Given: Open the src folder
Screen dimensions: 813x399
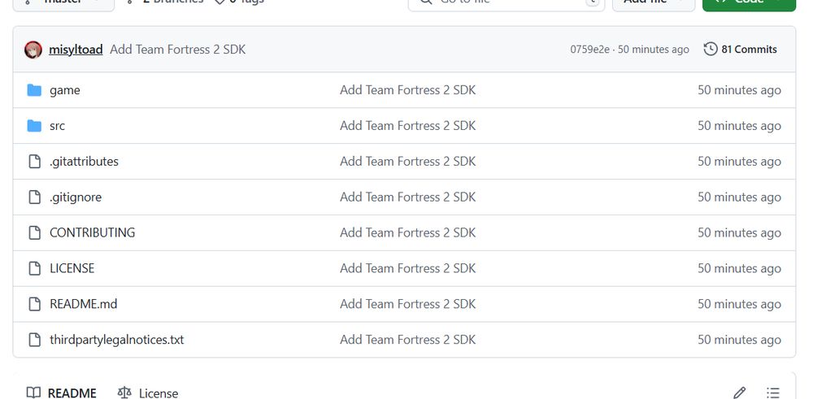Looking at the screenshot, I should pos(58,126).
